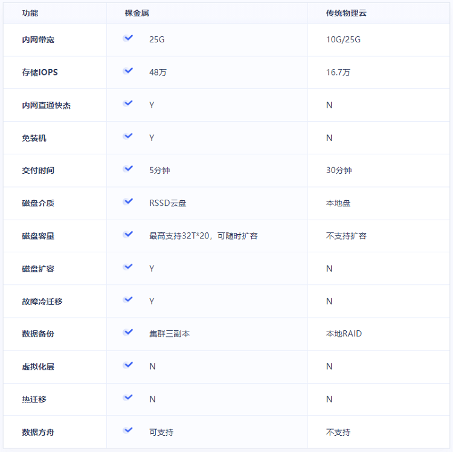Select the RSSD云盘 cell
The width and height of the screenshot is (453, 452).
coord(167,203)
